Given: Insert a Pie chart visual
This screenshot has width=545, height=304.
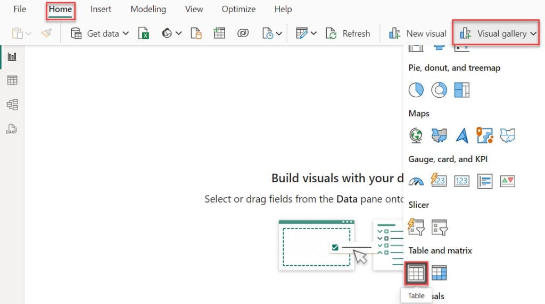Looking at the screenshot, I should pyautogui.click(x=416, y=90).
